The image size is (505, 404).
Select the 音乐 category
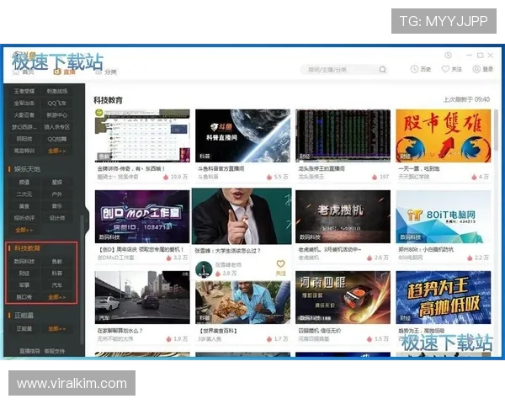[57, 206]
